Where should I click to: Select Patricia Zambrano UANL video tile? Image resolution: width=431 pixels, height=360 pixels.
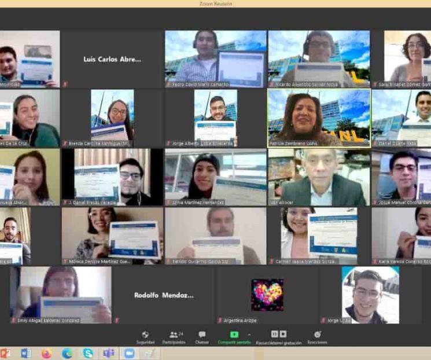pyautogui.click(x=319, y=117)
